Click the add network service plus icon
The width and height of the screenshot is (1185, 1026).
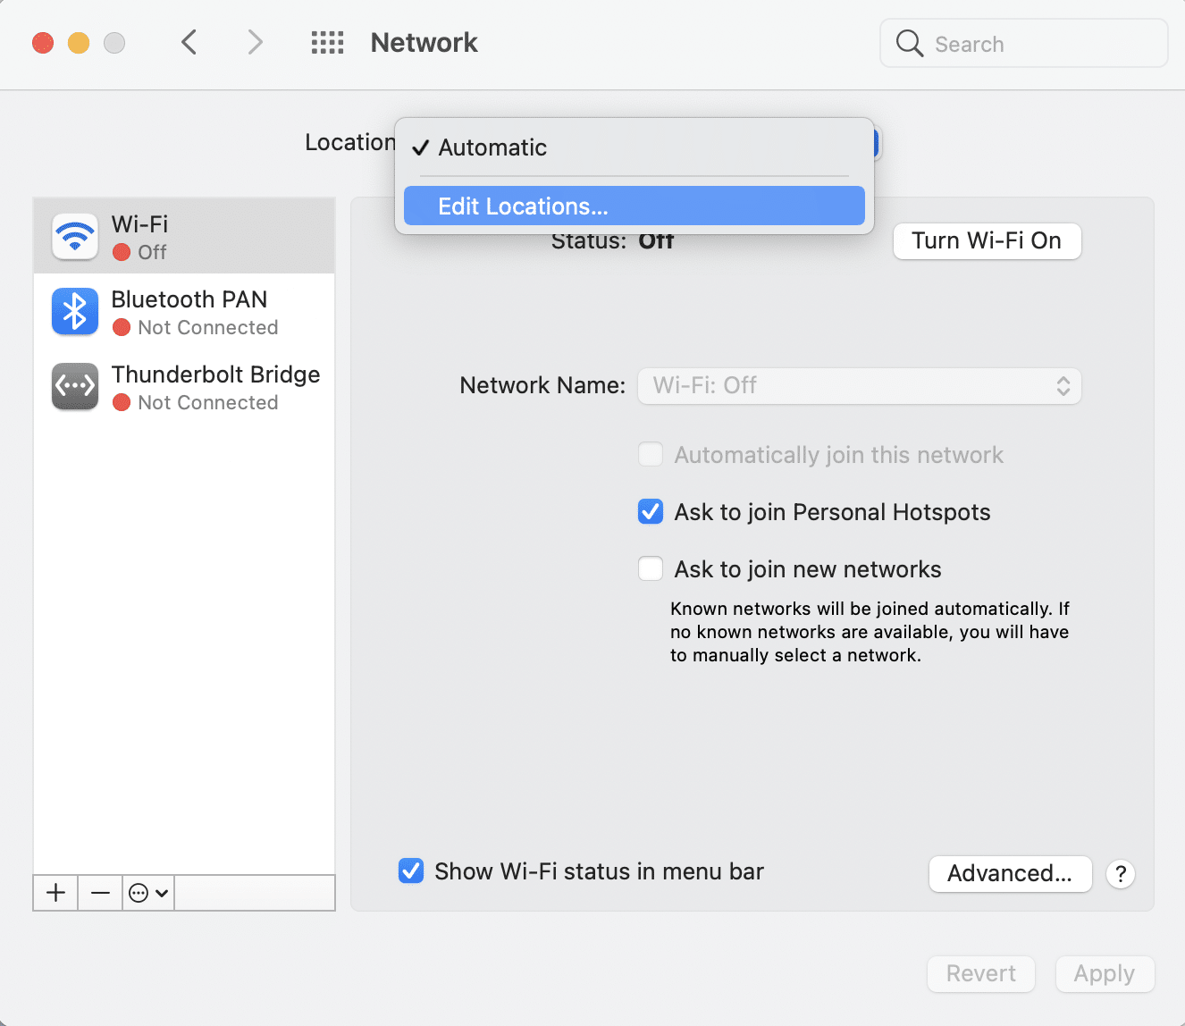(x=55, y=892)
